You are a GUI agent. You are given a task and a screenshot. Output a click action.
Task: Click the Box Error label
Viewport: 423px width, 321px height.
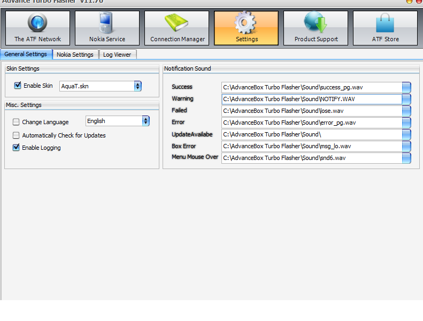click(184, 146)
